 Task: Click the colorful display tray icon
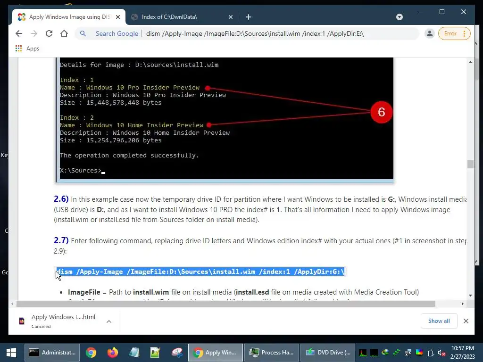click(x=419, y=353)
